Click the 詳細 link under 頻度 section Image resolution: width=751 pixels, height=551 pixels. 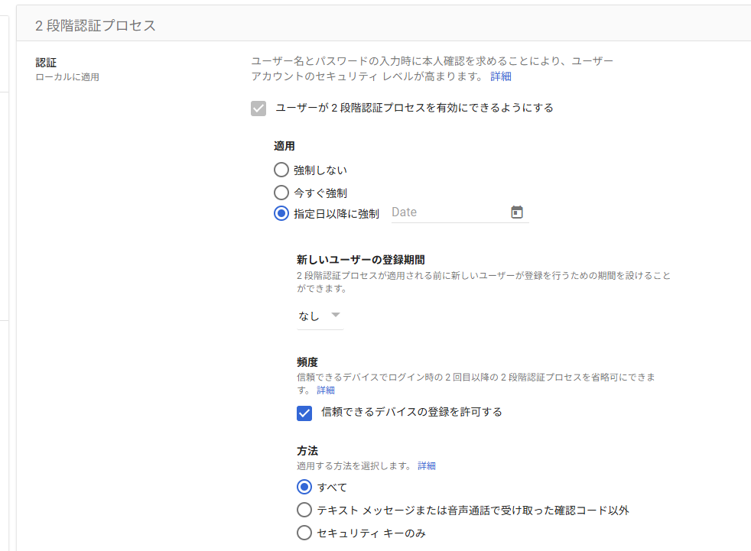tap(325, 390)
